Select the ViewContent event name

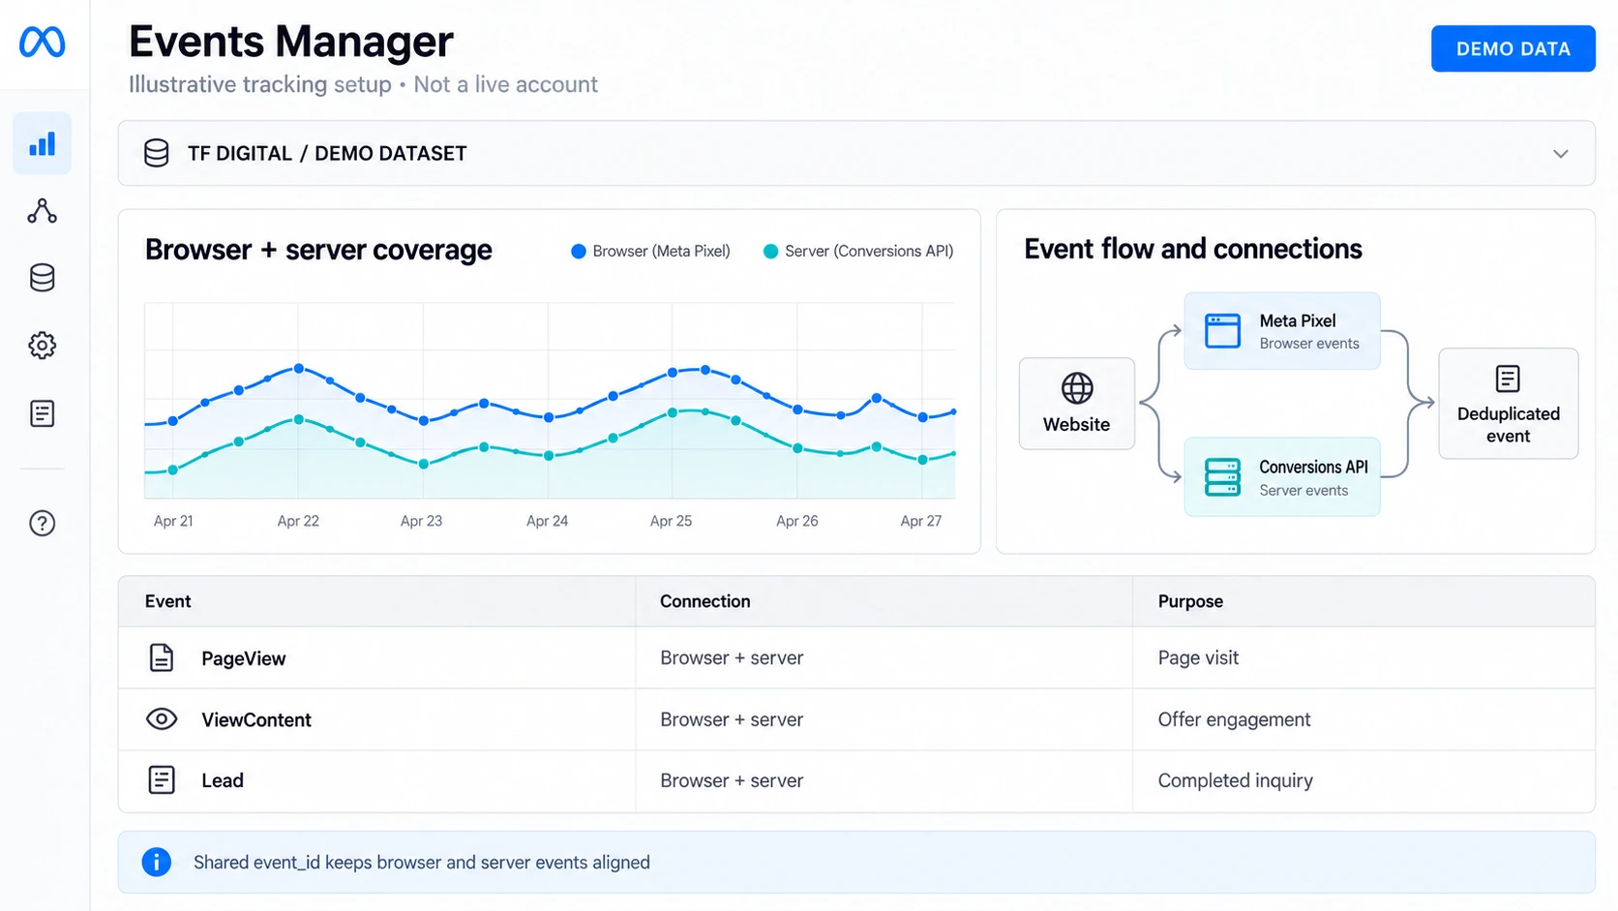click(x=256, y=719)
